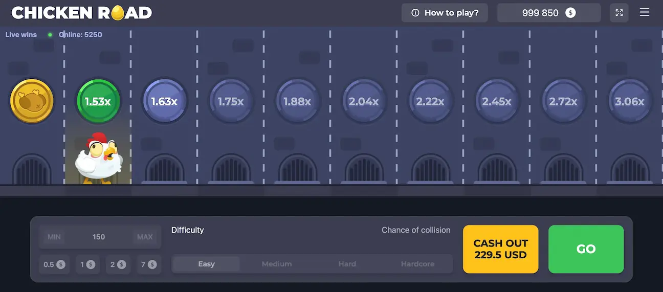Open the hamburger menu
This screenshot has height=292, width=663.
(645, 13)
